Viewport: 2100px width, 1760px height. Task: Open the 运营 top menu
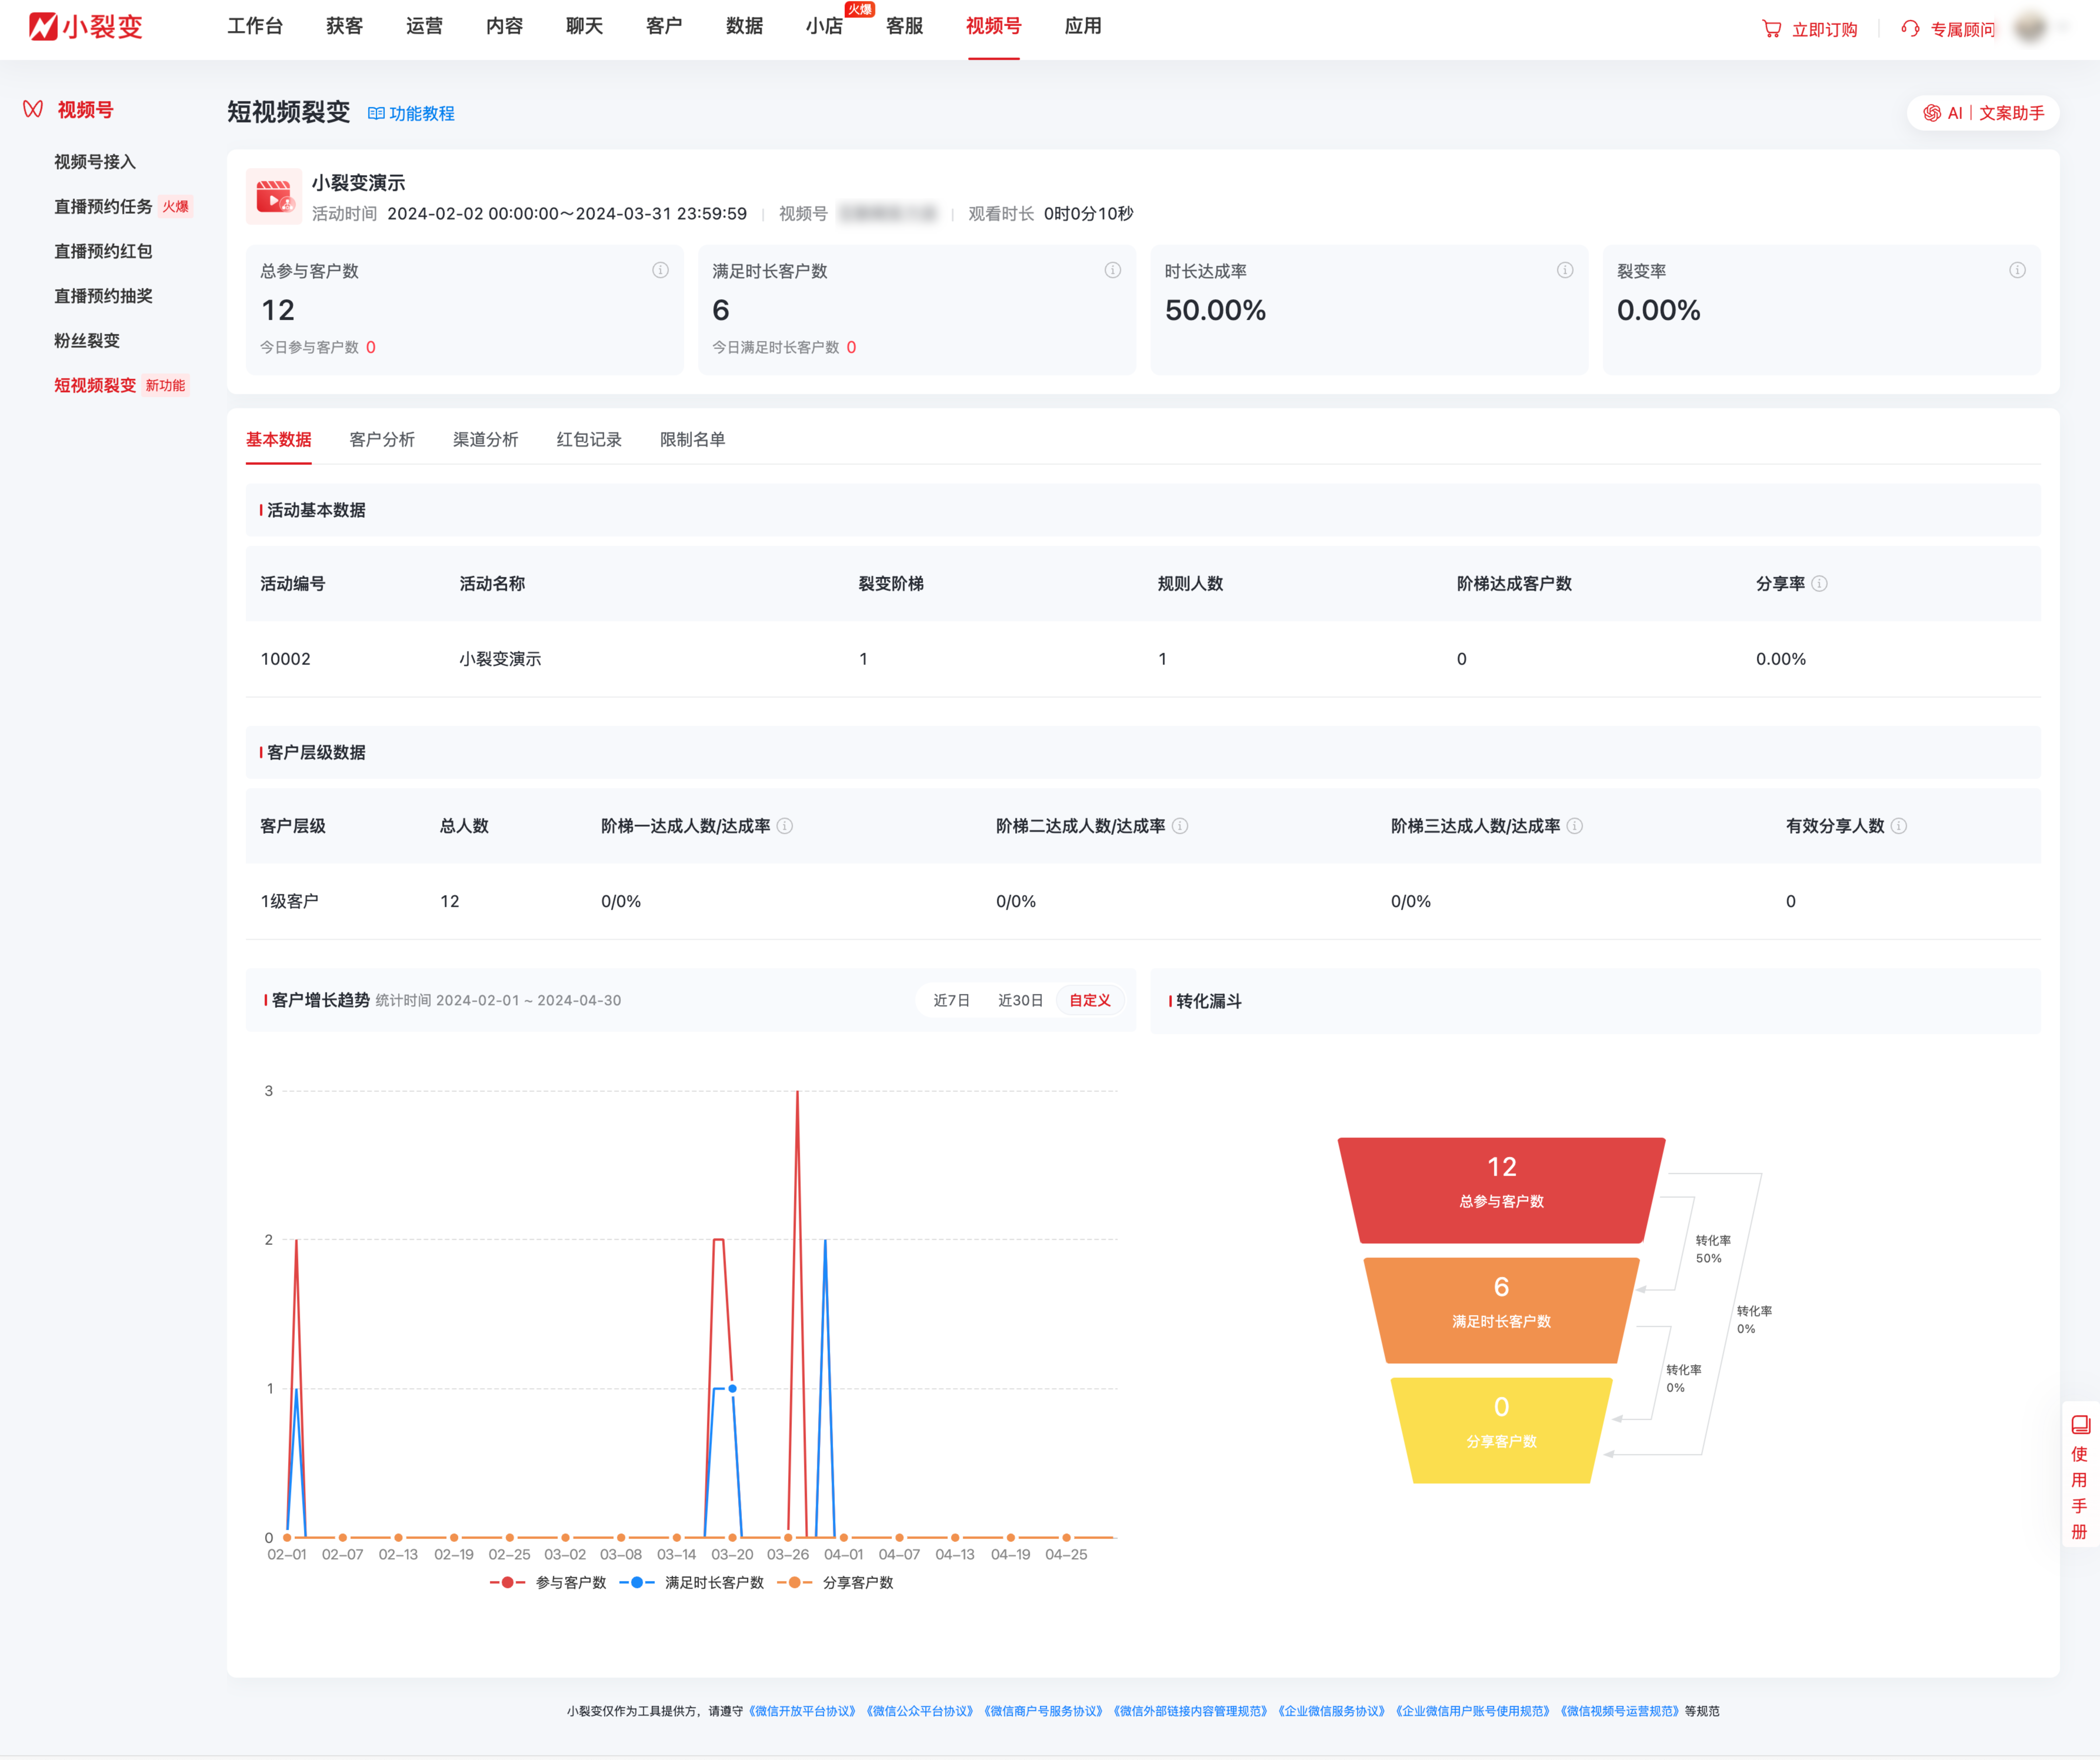tap(425, 26)
